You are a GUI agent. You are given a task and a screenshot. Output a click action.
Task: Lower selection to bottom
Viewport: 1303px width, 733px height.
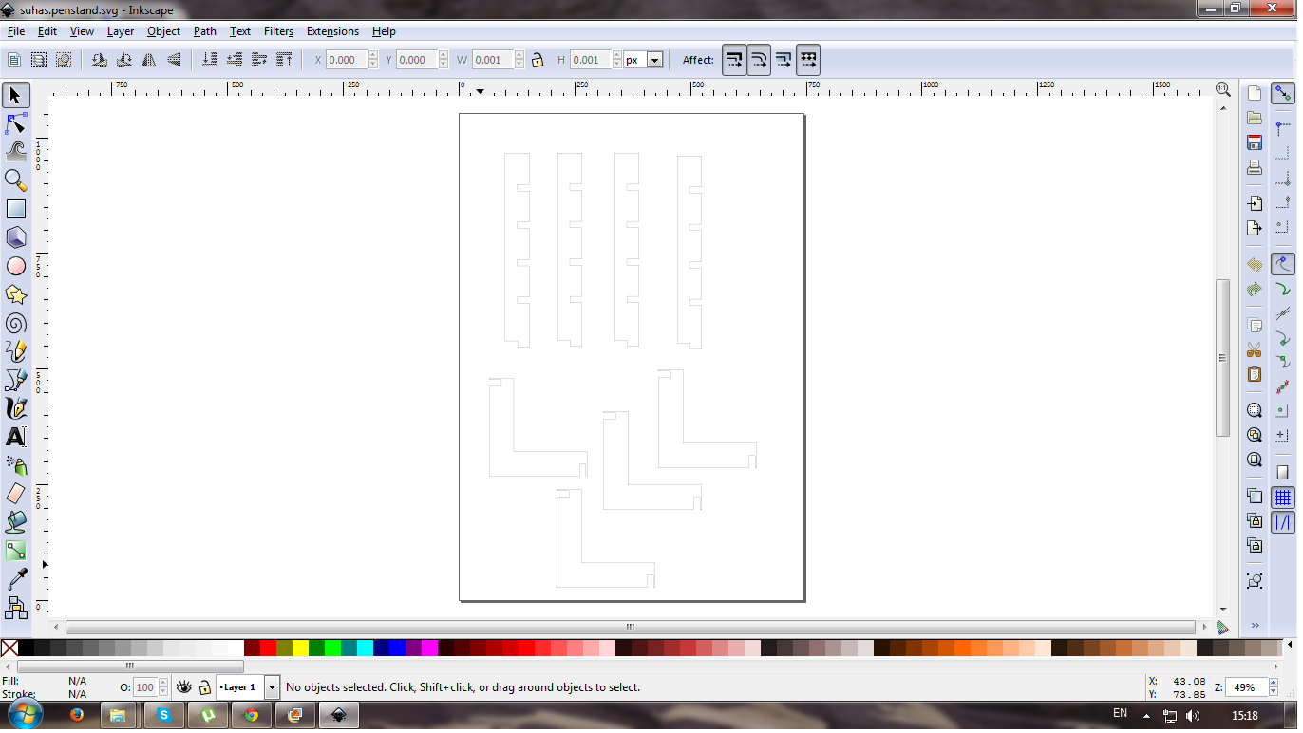click(211, 60)
